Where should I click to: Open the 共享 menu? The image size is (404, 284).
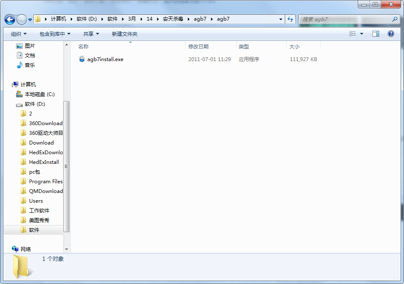(91, 34)
